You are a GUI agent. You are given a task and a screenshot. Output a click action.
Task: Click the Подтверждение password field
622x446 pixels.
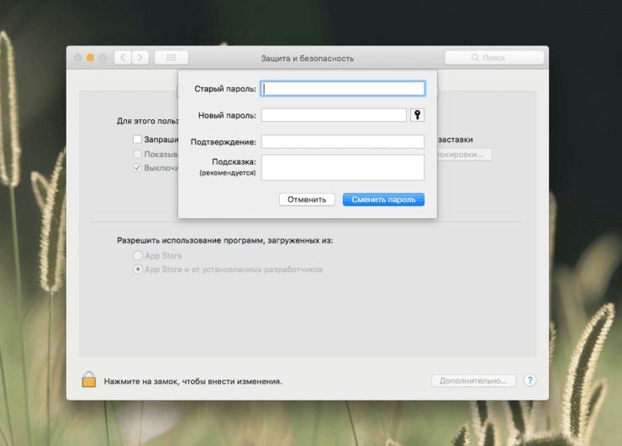[343, 141]
